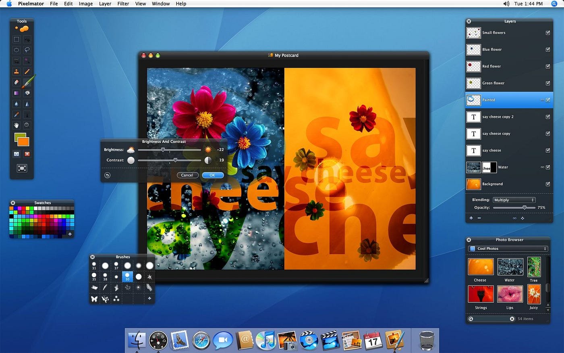The width and height of the screenshot is (564, 353).
Task: Select the Eyedropper tool
Action: (16, 115)
